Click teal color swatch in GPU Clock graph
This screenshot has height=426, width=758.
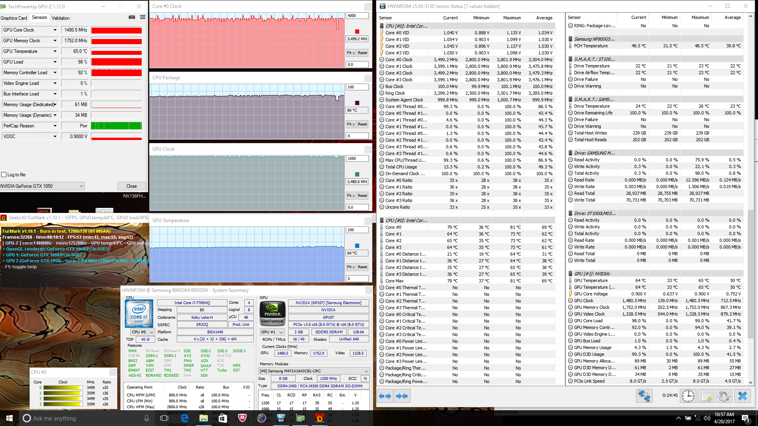tap(357, 174)
